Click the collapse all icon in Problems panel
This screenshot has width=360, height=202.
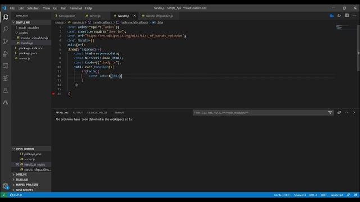[339, 113]
